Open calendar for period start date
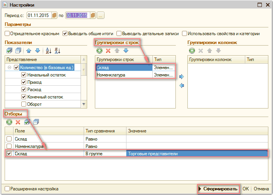The height and width of the screenshot is (195, 273). click(54, 15)
